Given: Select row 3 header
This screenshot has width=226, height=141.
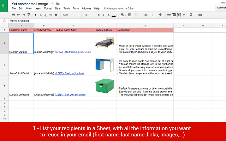Looking at the screenshot, I should pyautogui.click(x=4, y=65).
